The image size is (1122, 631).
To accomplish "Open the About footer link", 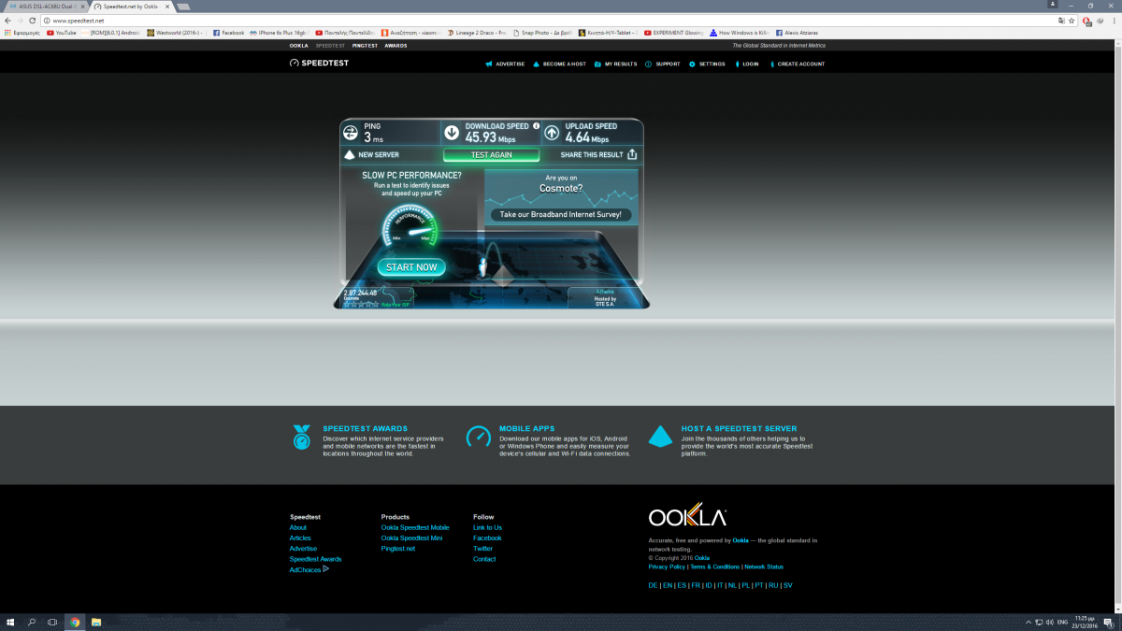I will pos(298,527).
